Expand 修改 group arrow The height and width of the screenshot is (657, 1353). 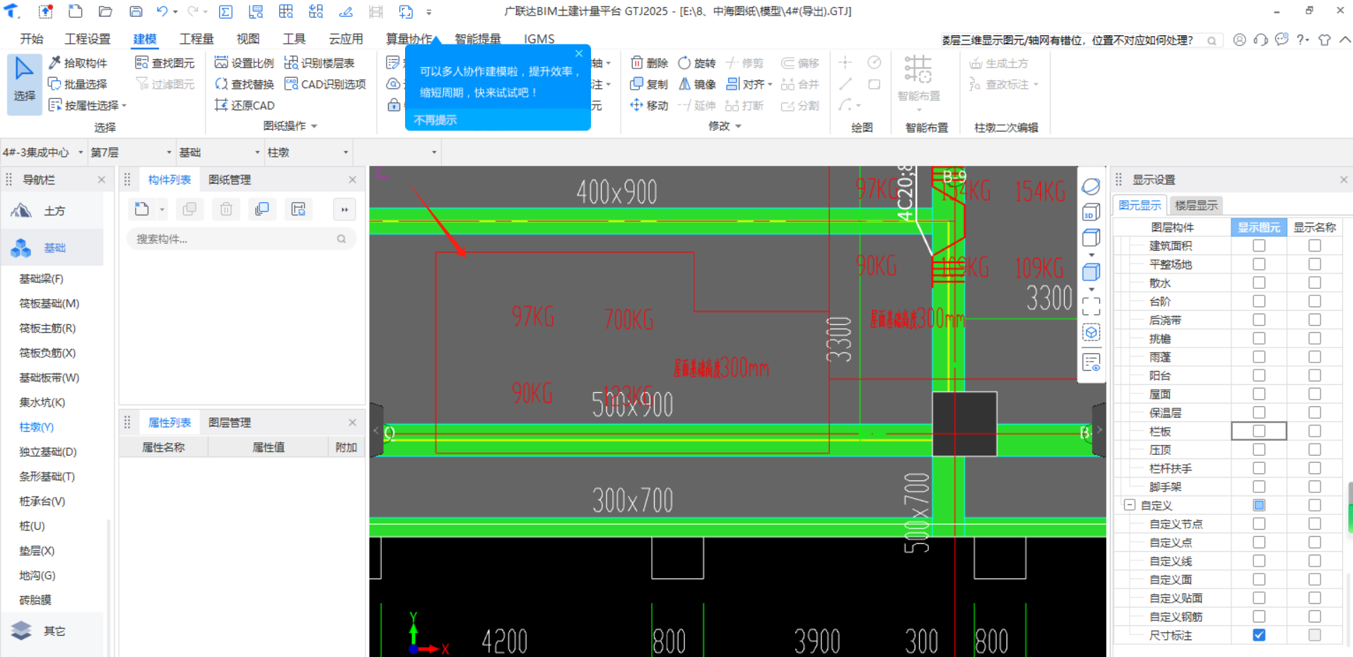coord(738,126)
